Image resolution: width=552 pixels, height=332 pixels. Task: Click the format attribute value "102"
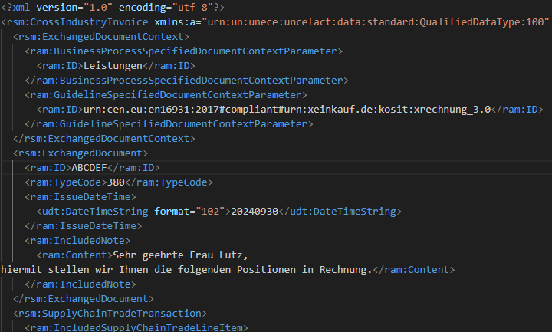pyautogui.click(x=210, y=212)
